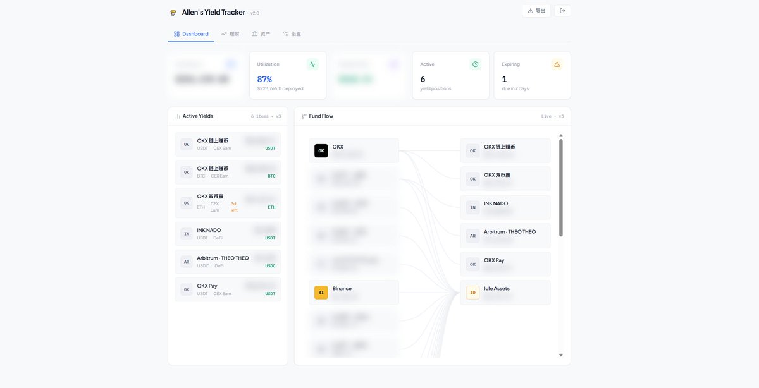The width and height of the screenshot is (759, 388).
Task: Select the OKX 链上赚币 BTC yield row
Action: (228, 172)
